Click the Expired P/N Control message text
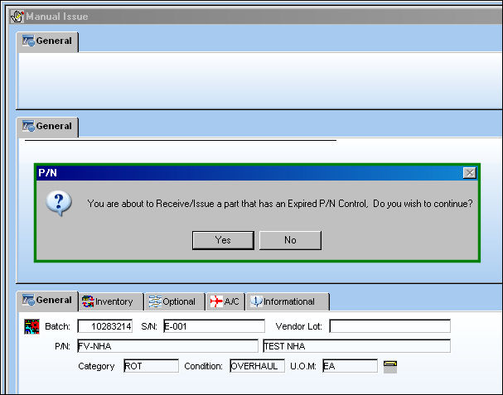Image resolution: width=503 pixels, height=395 pixels. 280,204
